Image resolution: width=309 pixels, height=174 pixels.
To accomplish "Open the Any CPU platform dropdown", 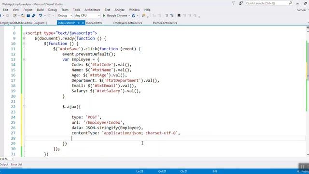I will 87,15.
